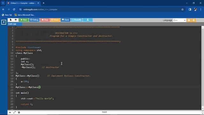Click 'MyClass::~MyClass()' on line 22
Image resolution: width=204 pixels, height=115 pixels.
(x=28, y=87)
